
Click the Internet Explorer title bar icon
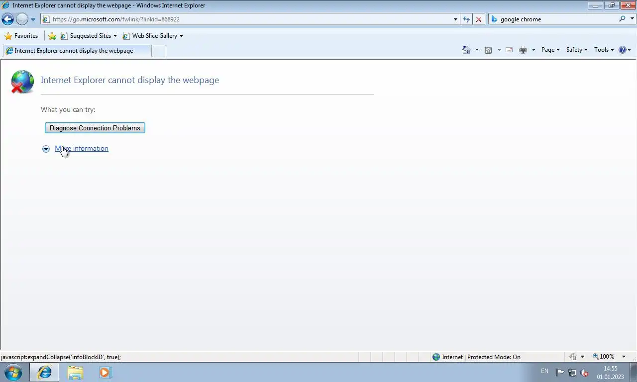coord(5,5)
